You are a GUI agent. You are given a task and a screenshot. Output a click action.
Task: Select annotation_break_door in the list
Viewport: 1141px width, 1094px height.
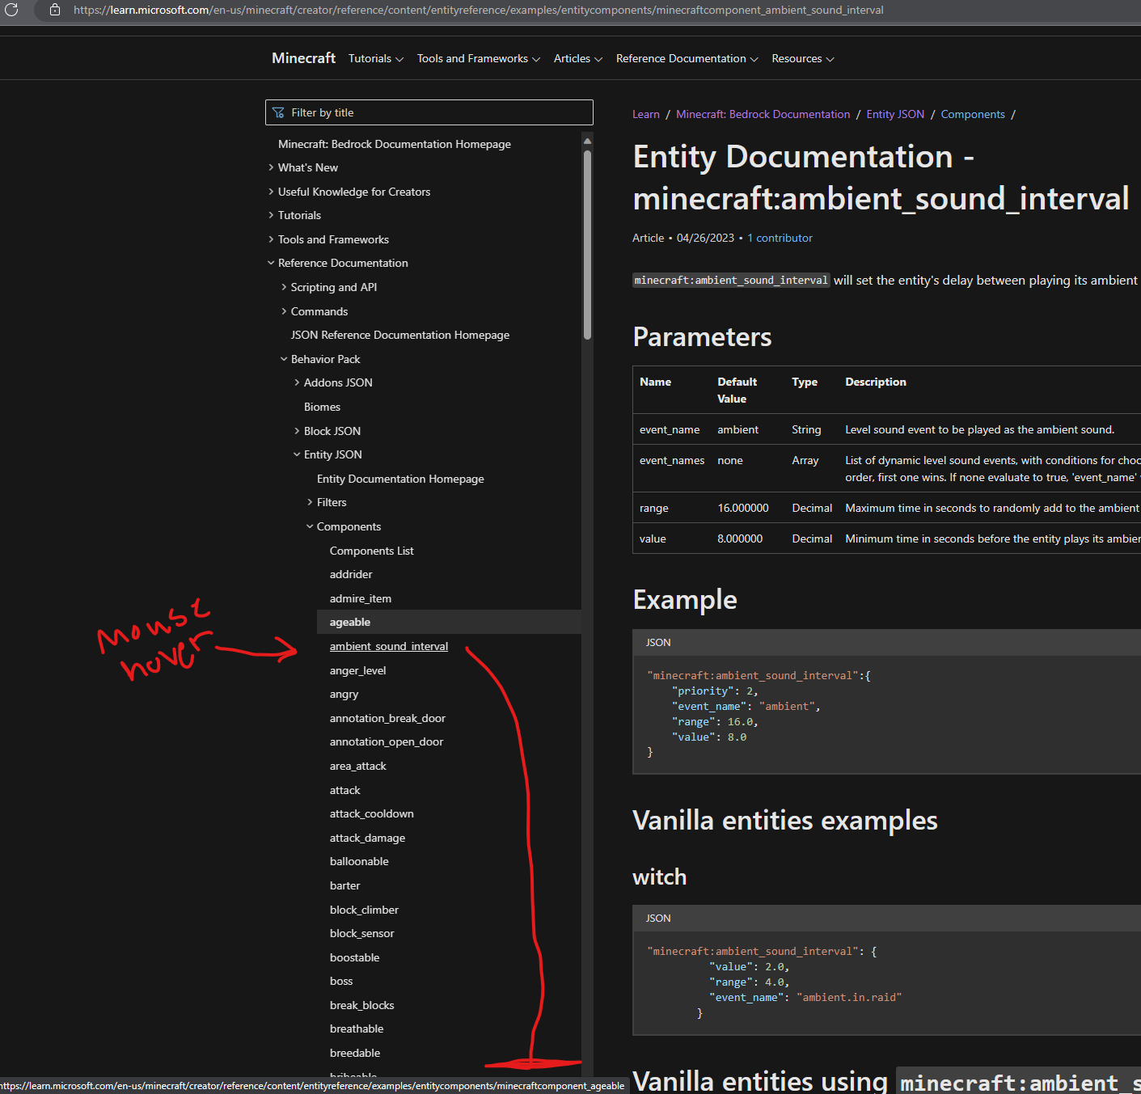(387, 718)
